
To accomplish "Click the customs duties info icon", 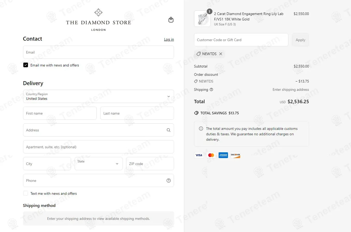I will pyautogui.click(x=201, y=129).
